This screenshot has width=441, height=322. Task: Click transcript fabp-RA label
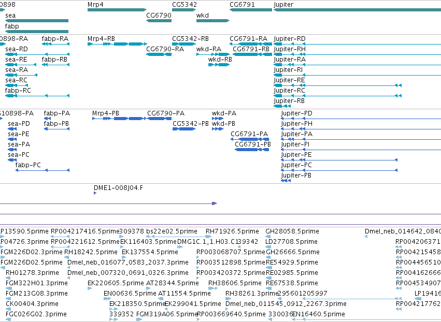(55, 38)
